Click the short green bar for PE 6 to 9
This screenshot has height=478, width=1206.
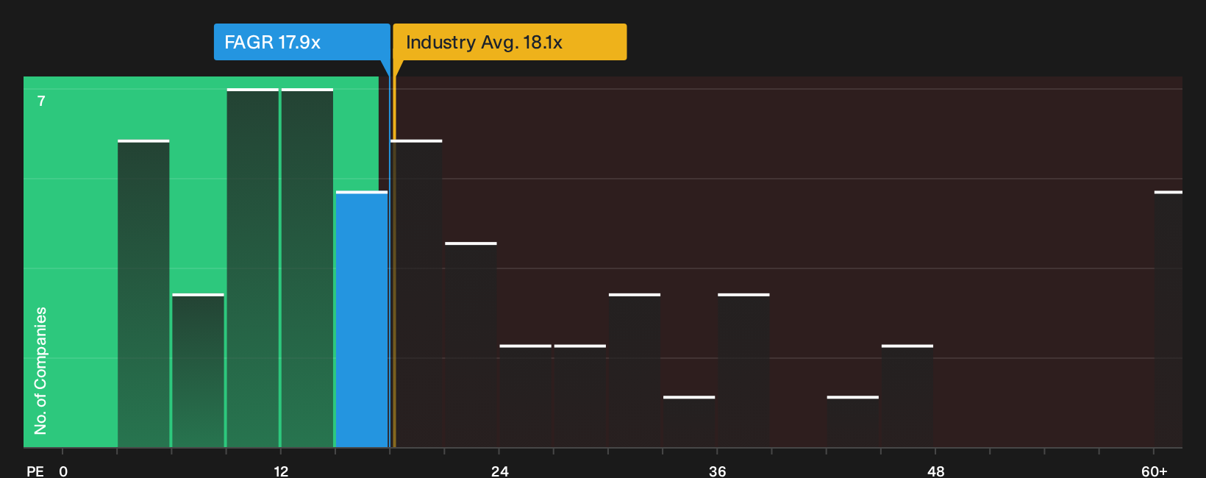[198, 371]
